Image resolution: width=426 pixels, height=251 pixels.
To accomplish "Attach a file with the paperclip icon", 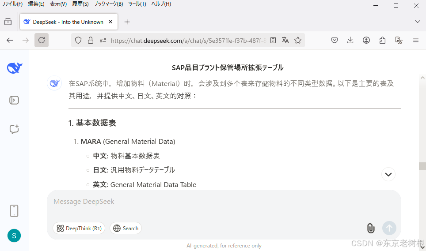I will click(371, 228).
